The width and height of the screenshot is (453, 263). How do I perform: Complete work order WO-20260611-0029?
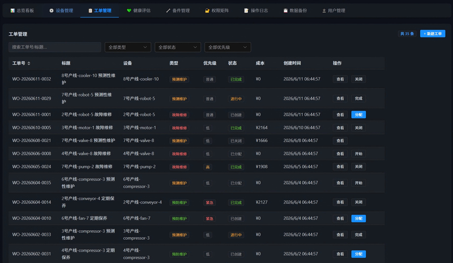pyautogui.click(x=358, y=99)
